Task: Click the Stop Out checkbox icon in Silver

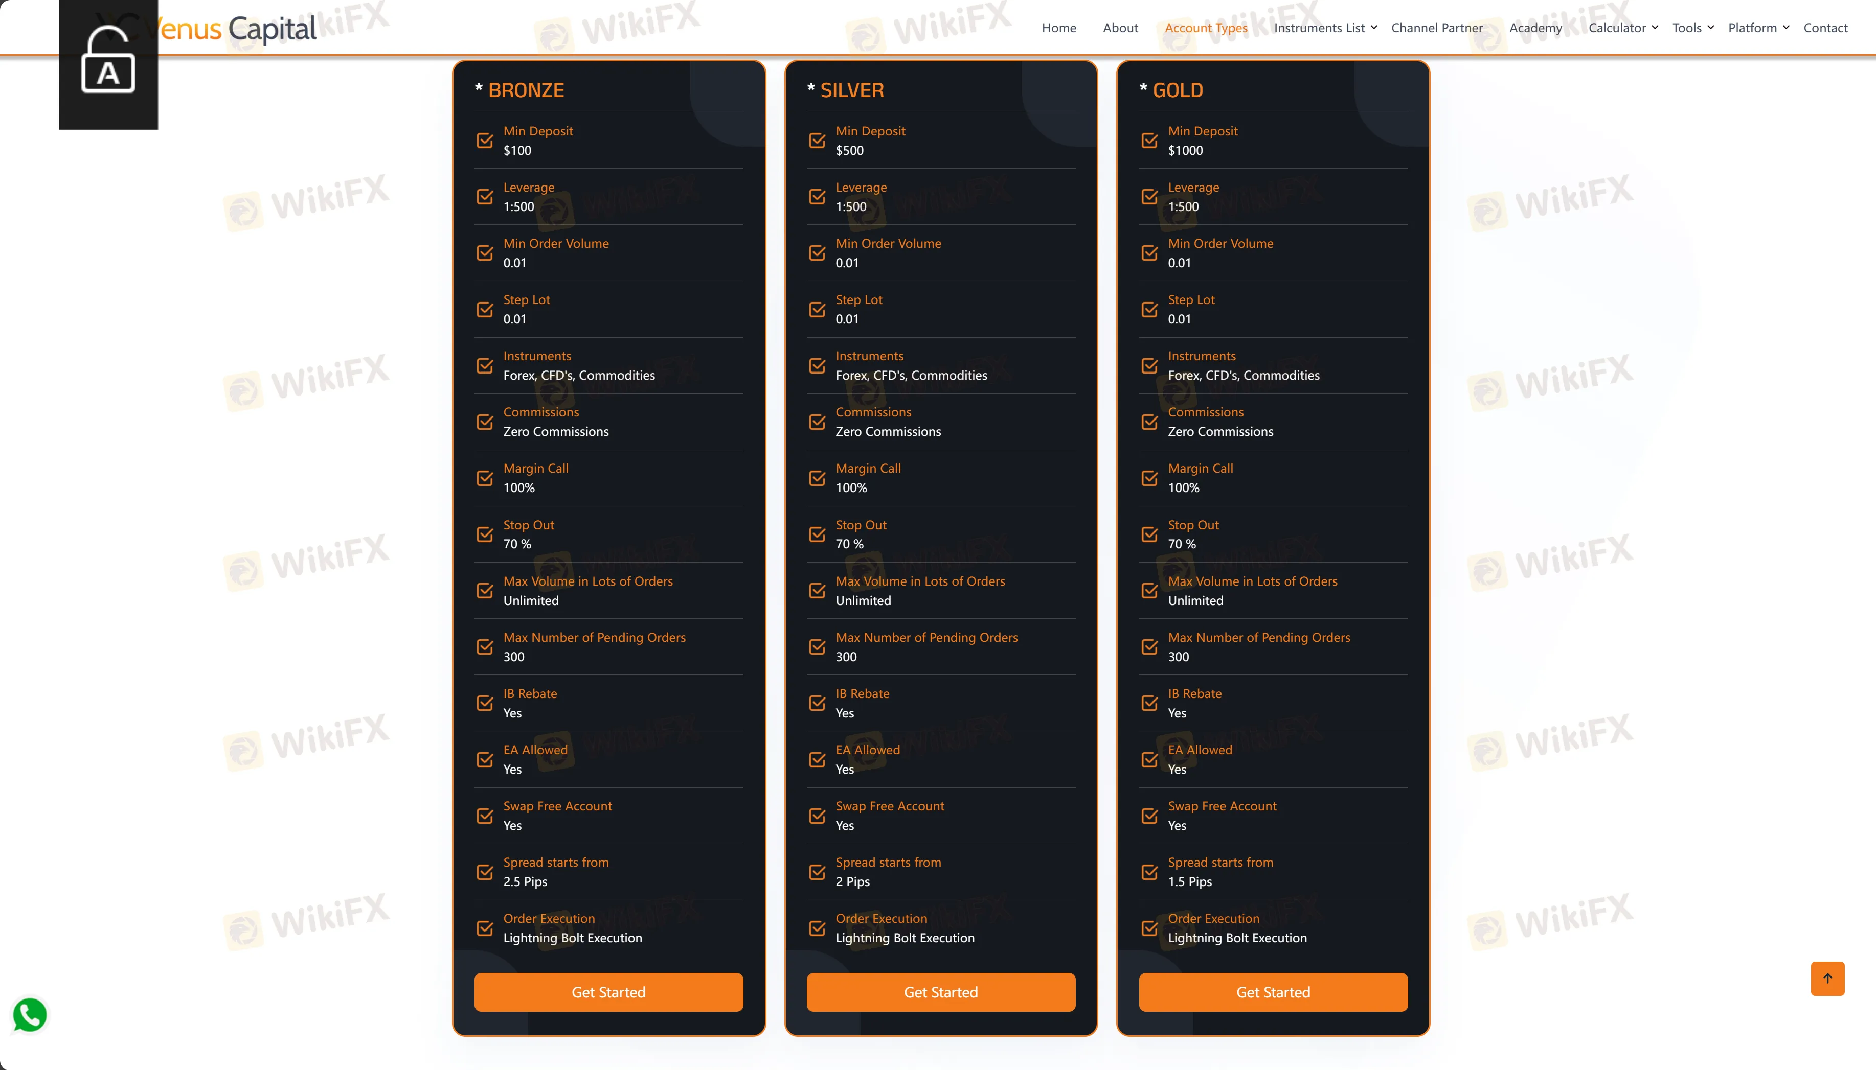Action: tap(817, 533)
